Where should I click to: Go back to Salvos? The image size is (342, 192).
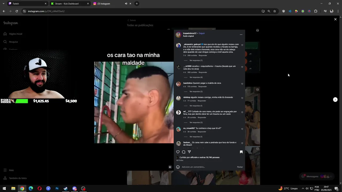point(131,20)
